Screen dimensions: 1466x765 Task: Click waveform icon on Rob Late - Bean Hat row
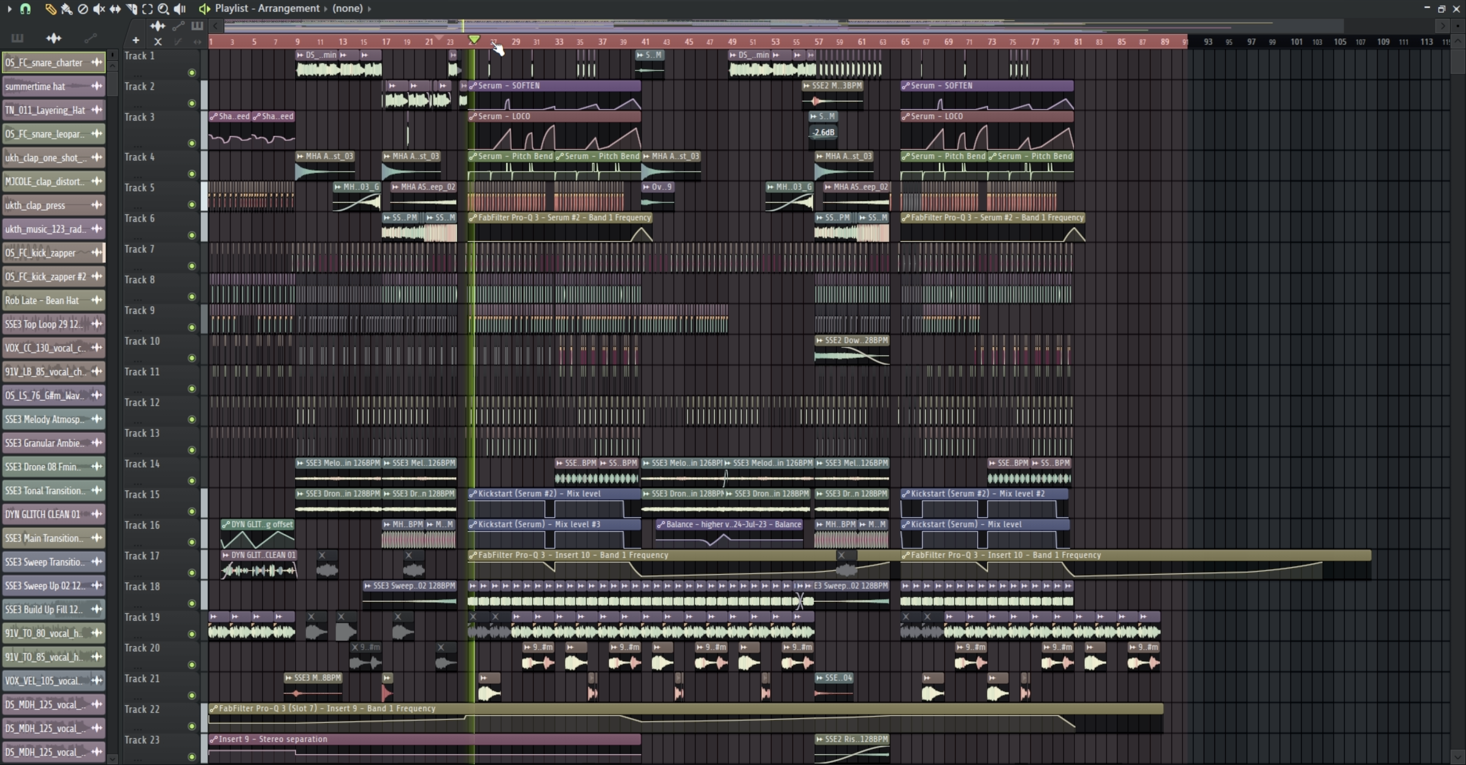(97, 300)
